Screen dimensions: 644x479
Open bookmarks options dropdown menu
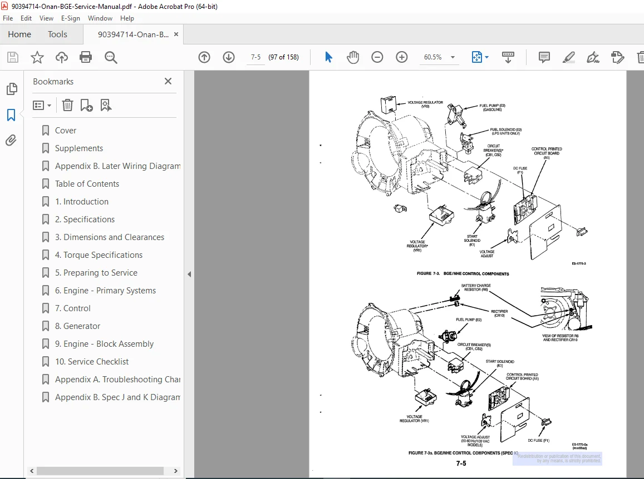click(x=42, y=106)
